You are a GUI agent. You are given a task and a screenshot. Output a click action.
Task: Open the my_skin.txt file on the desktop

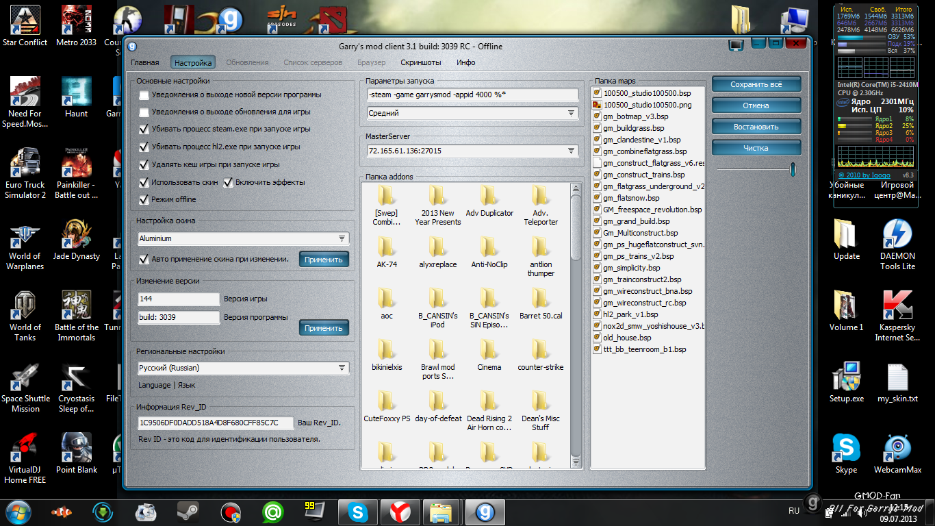(897, 383)
